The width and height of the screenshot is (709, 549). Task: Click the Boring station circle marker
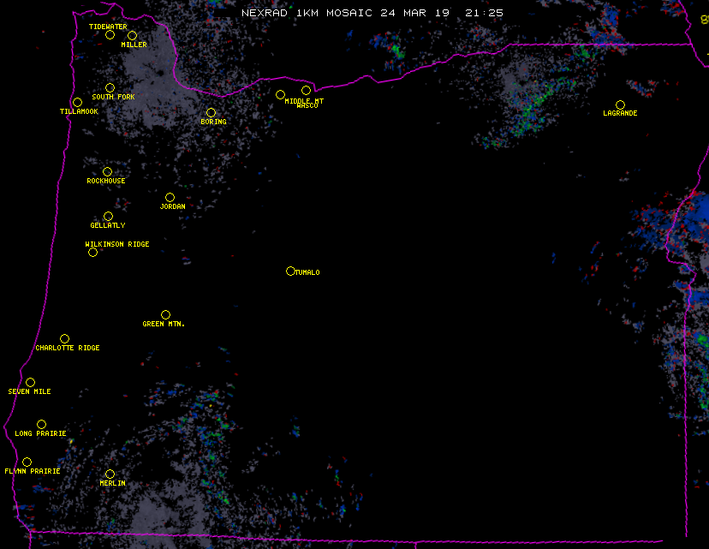click(211, 112)
